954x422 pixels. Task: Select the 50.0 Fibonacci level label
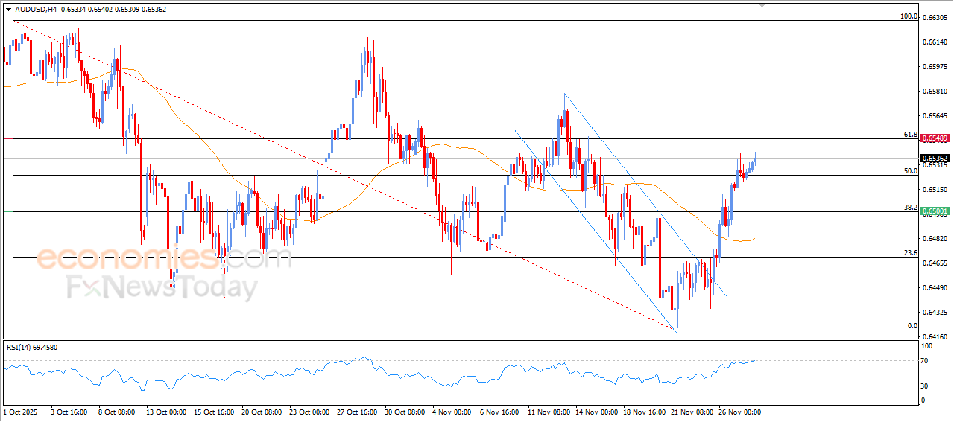pyautogui.click(x=909, y=170)
